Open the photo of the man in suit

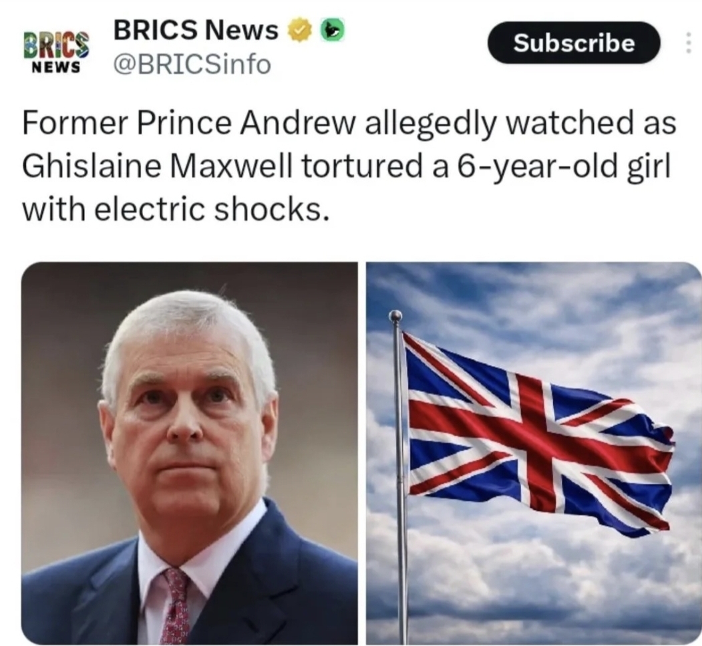click(x=190, y=453)
